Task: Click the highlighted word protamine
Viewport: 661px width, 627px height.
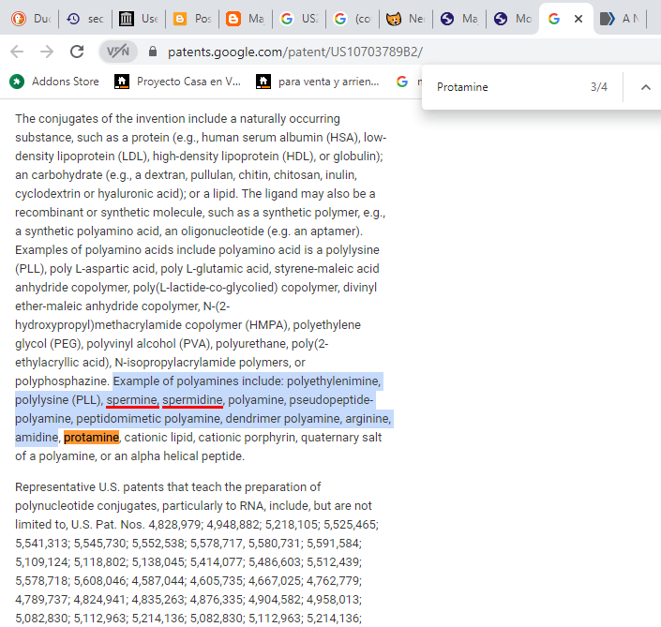Action: pyautogui.click(x=91, y=438)
